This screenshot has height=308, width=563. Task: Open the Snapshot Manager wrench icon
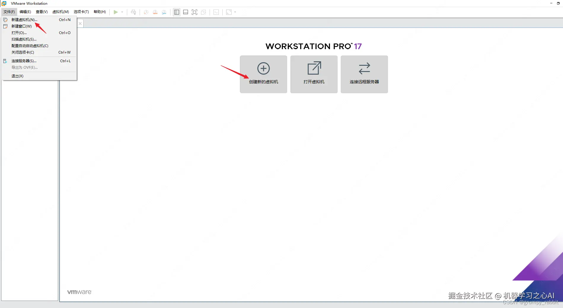pyautogui.click(x=164, y=12)
